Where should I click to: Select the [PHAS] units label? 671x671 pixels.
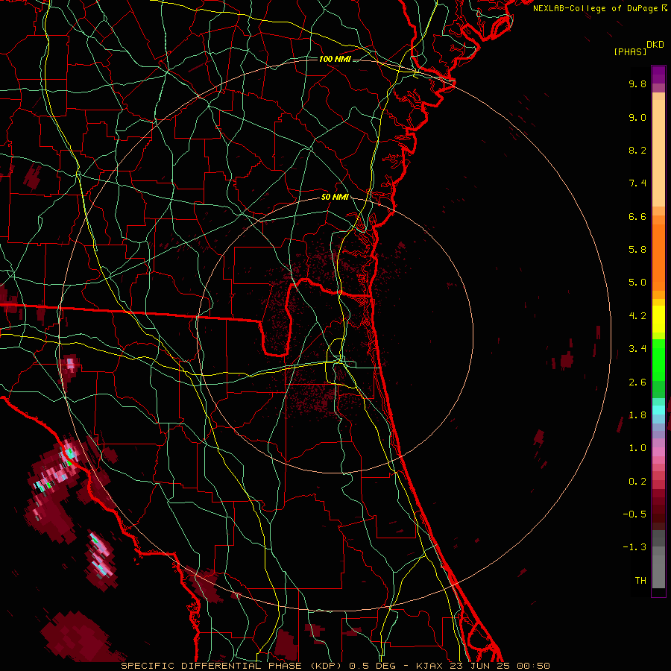pos(630,51)
